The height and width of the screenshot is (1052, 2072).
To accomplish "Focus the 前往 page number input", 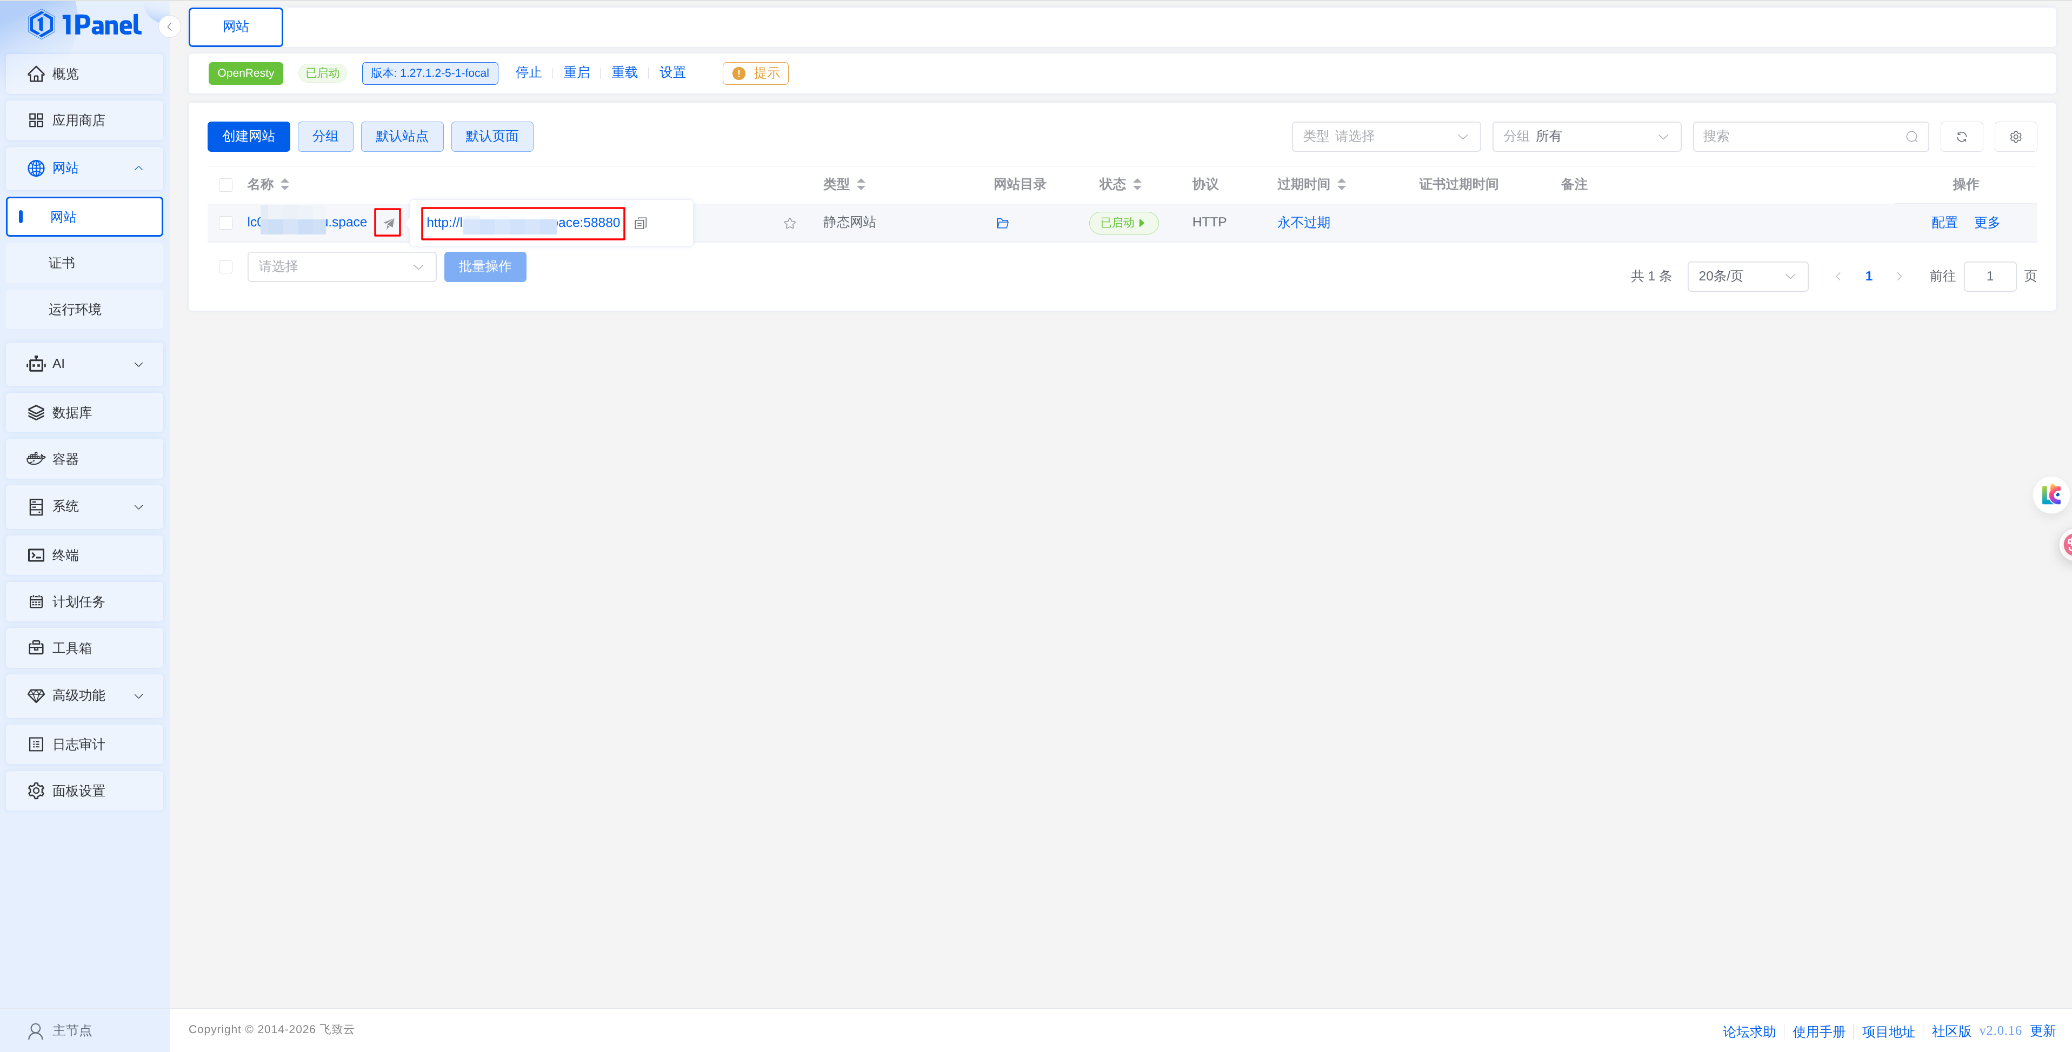I will [1990, 277].
